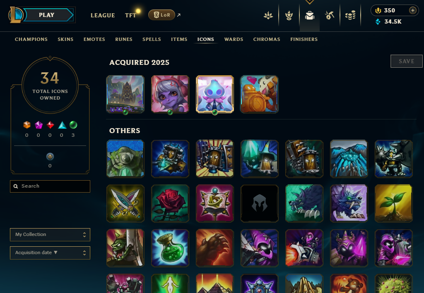Open the TFT menu item
Image resolution: width=424 pixels, height=293 pixels.
point(130,15)
